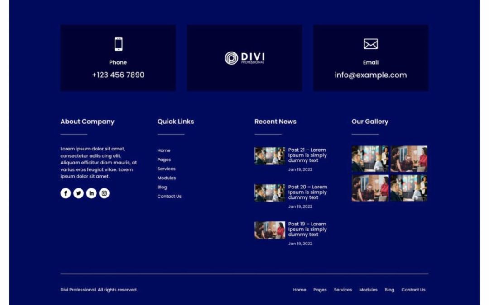Open the Post 21 news title
This screenshot has width=489, height=305.
[x=307, y=155]
